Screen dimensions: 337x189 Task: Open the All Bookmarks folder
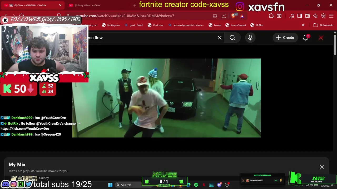(x=323, y=25)
